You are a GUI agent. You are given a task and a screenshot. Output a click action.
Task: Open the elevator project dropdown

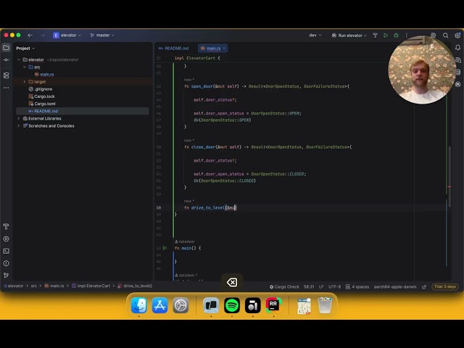(x=67, y=36)
